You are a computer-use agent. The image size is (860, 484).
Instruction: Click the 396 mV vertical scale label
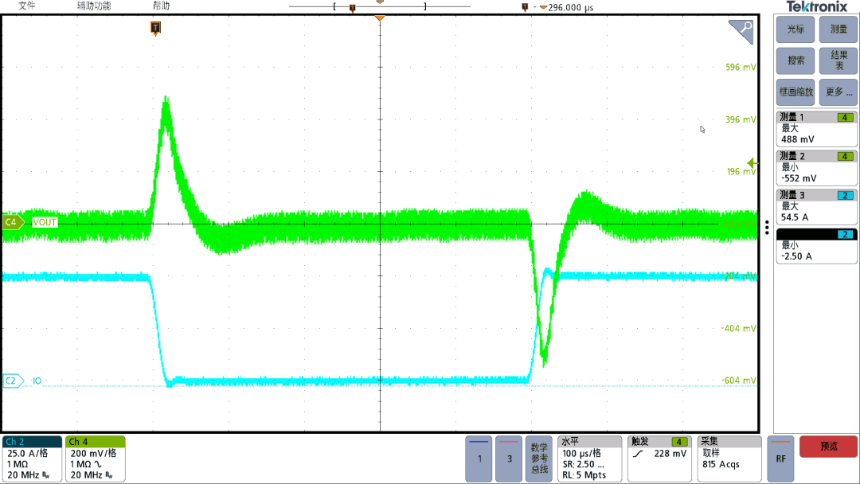741,119
